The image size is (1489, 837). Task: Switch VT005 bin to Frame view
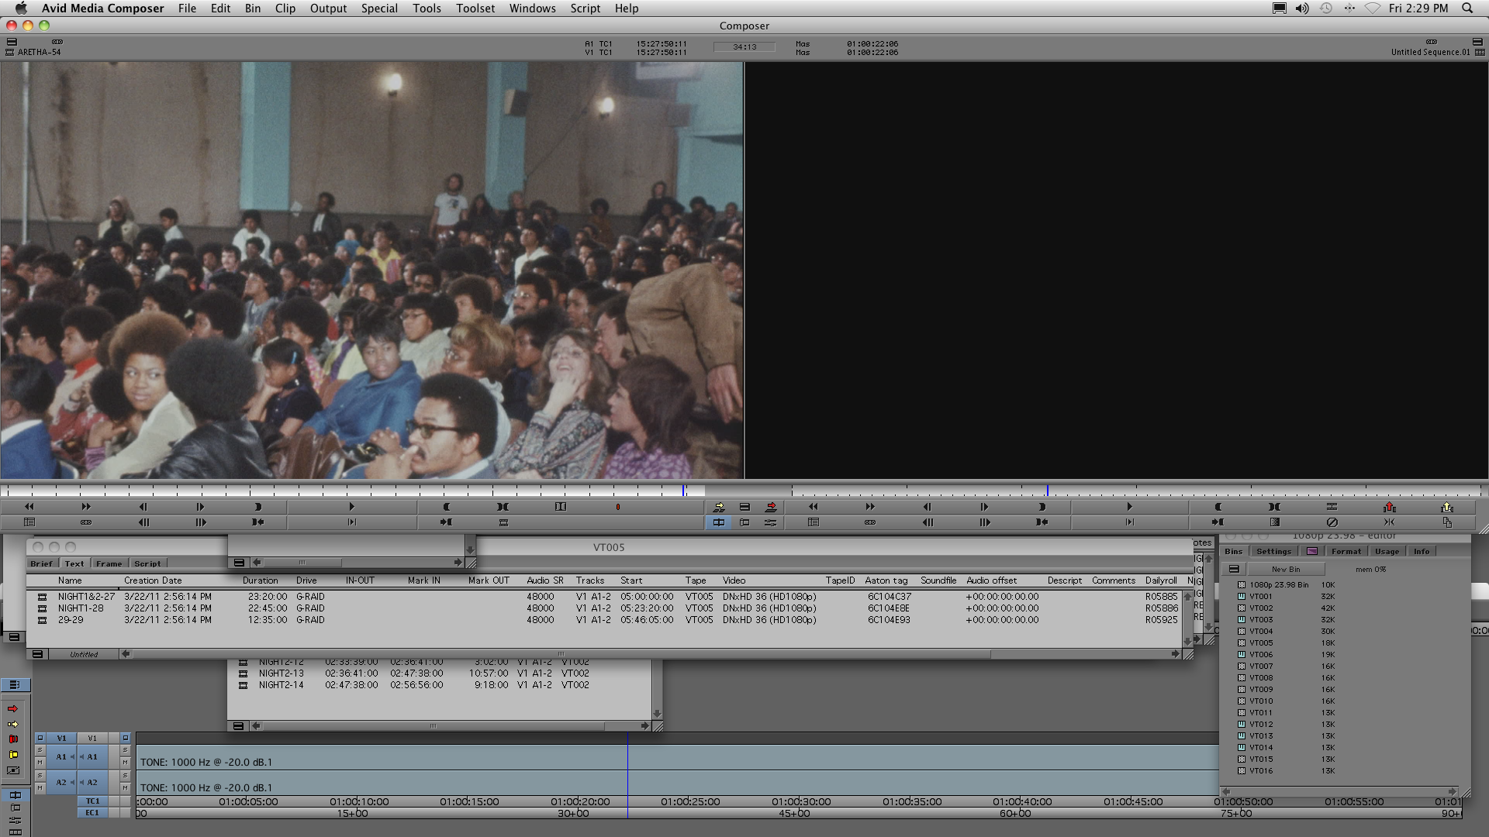pos(109,563)
